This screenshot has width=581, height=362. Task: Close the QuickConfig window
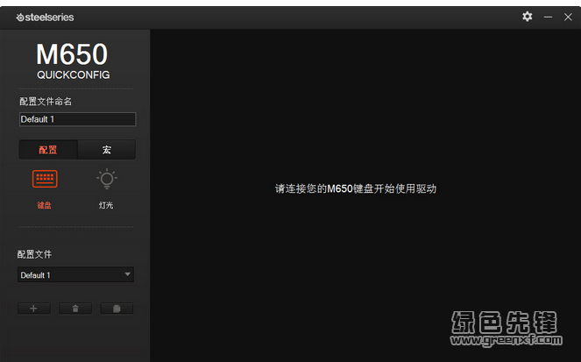(568, 17)
